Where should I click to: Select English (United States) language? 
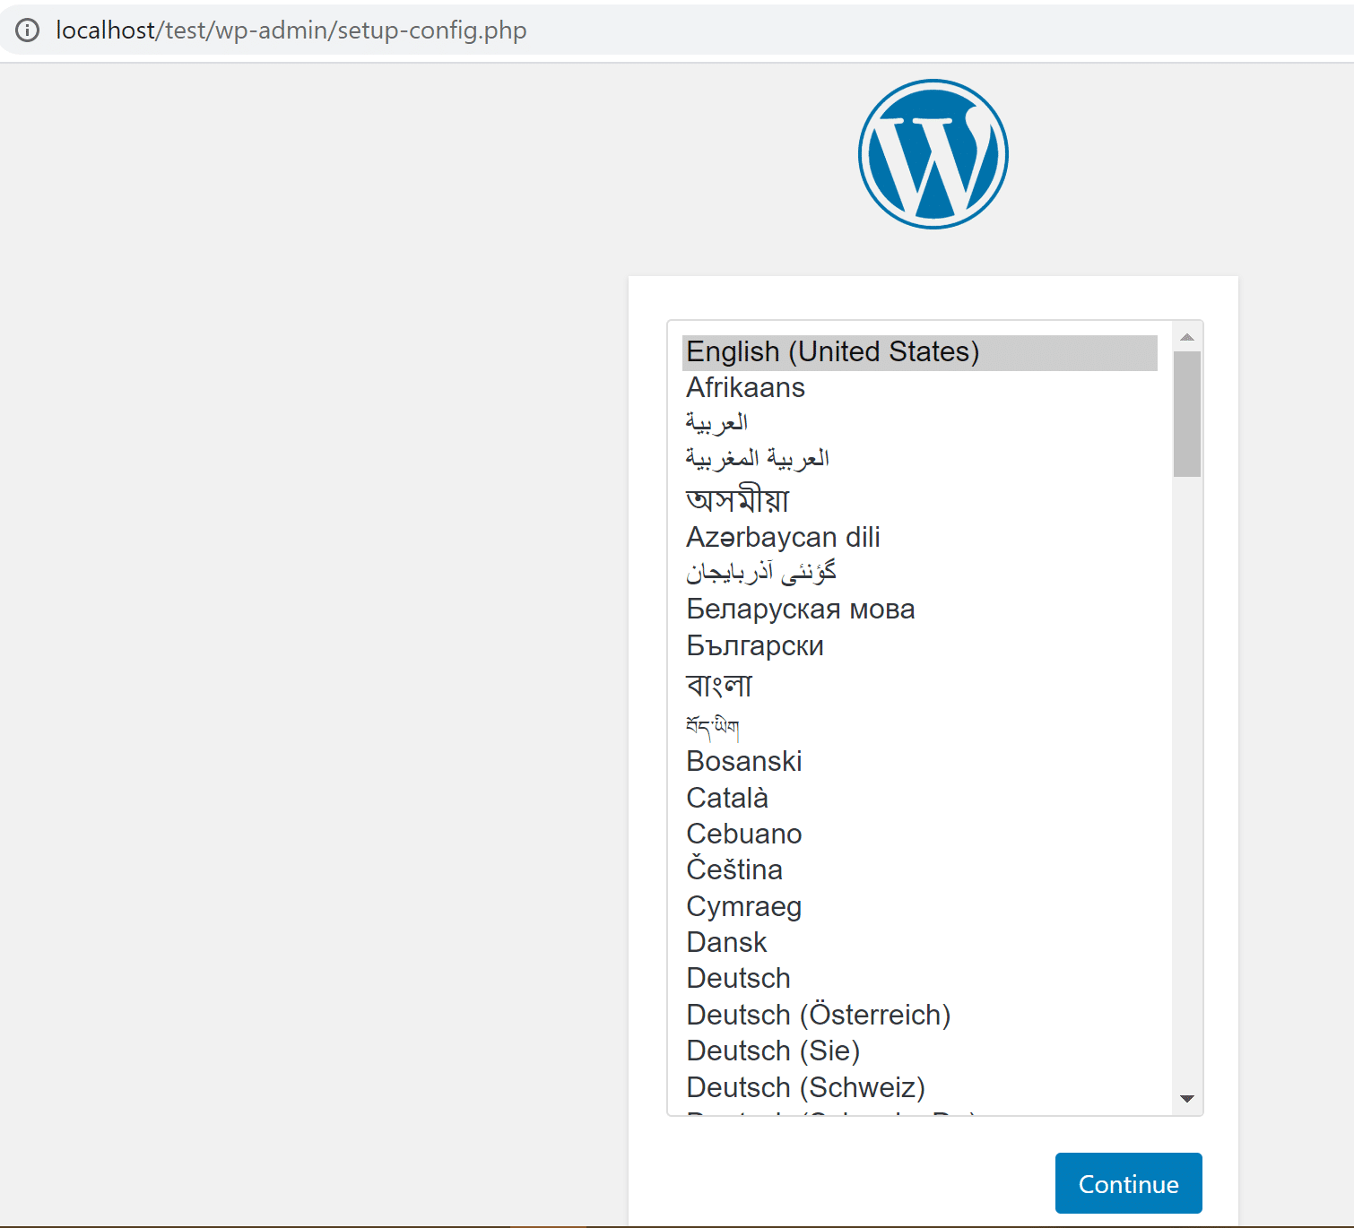pyautogui.click(x=920, y=352)
